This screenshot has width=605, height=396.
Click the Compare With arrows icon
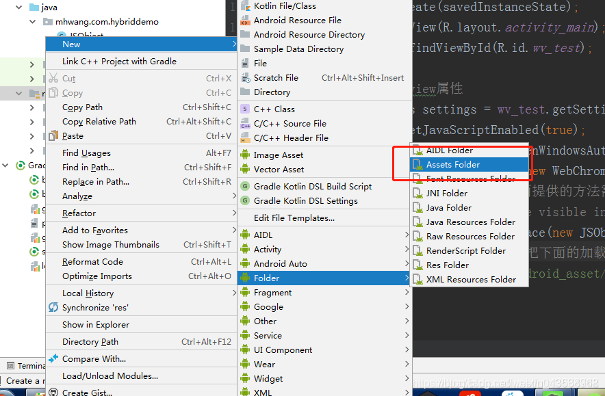coord(53,358)
